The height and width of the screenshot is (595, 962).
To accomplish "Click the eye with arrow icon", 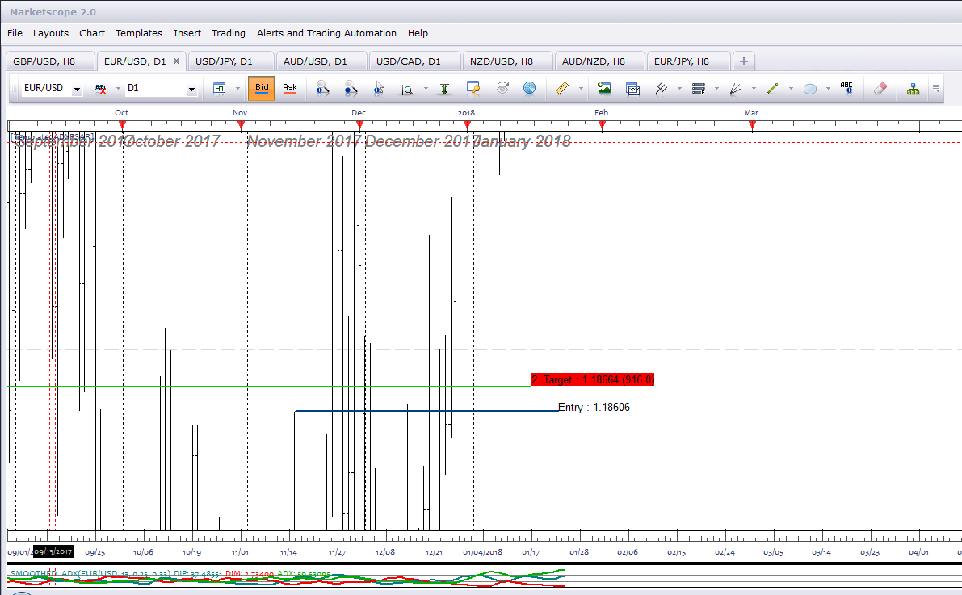I will point(502,89).
